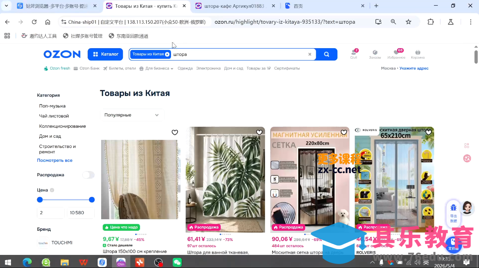Remove the 'Товары из Китая' search filter chip
The width and height of the screenshot is (479, 268).
167,54
